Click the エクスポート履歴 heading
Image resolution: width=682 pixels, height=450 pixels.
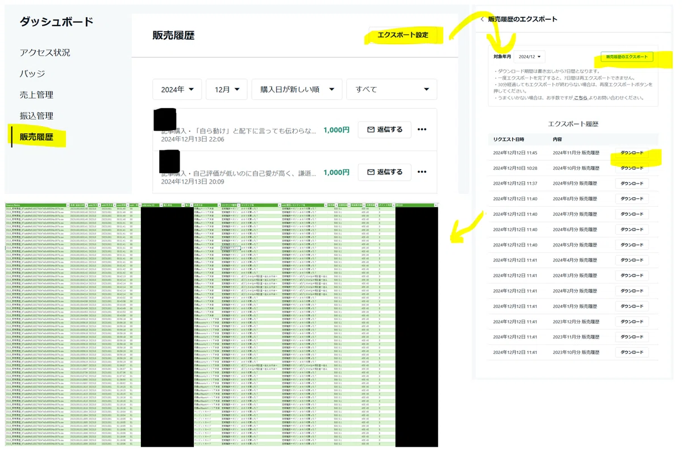coord(573,123)
